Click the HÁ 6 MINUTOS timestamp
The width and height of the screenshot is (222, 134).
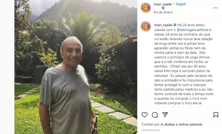point(151,130)
